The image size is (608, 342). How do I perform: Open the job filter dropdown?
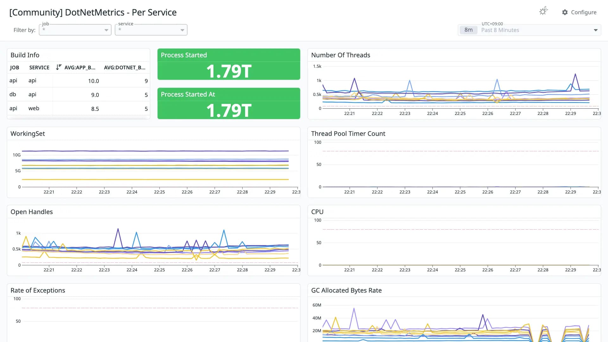75,30
